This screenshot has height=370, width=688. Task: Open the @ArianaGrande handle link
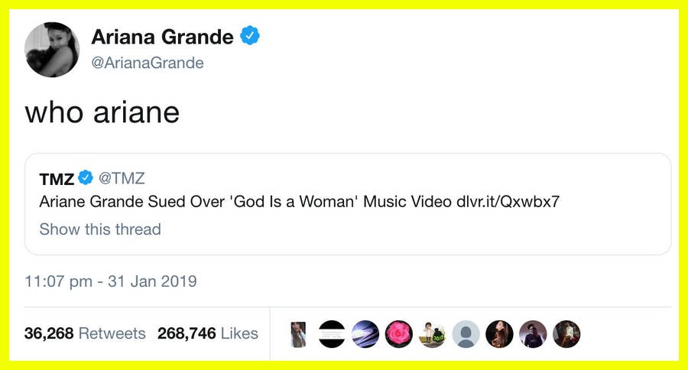coord(148,63)
